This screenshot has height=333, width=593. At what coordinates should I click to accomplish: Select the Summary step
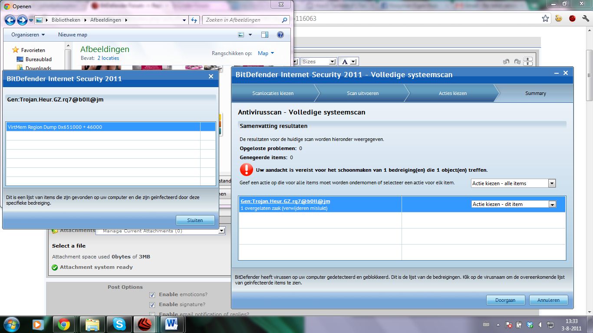click(535, 93)
